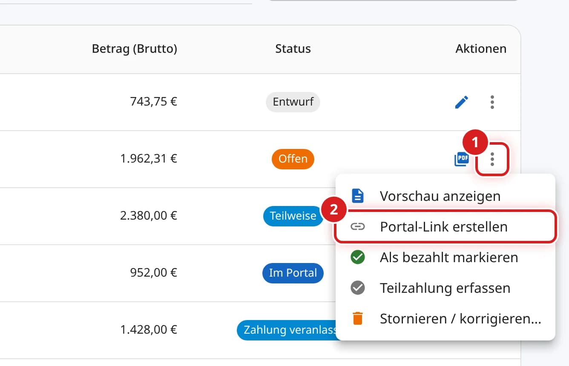Click the amount '2.380,00 €'
Viewport: 569px width, 366px height.
[149, 216]
